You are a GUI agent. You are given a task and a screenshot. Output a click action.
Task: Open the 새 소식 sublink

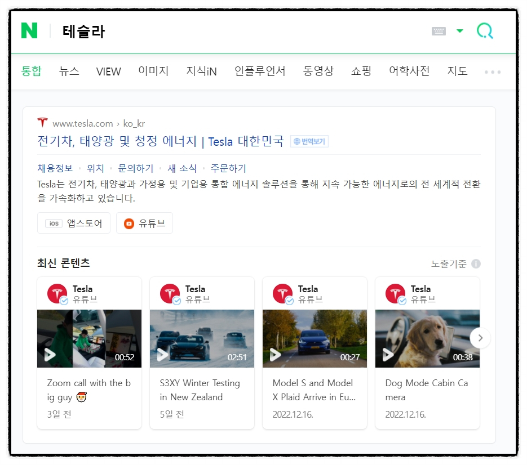point(182,168)
